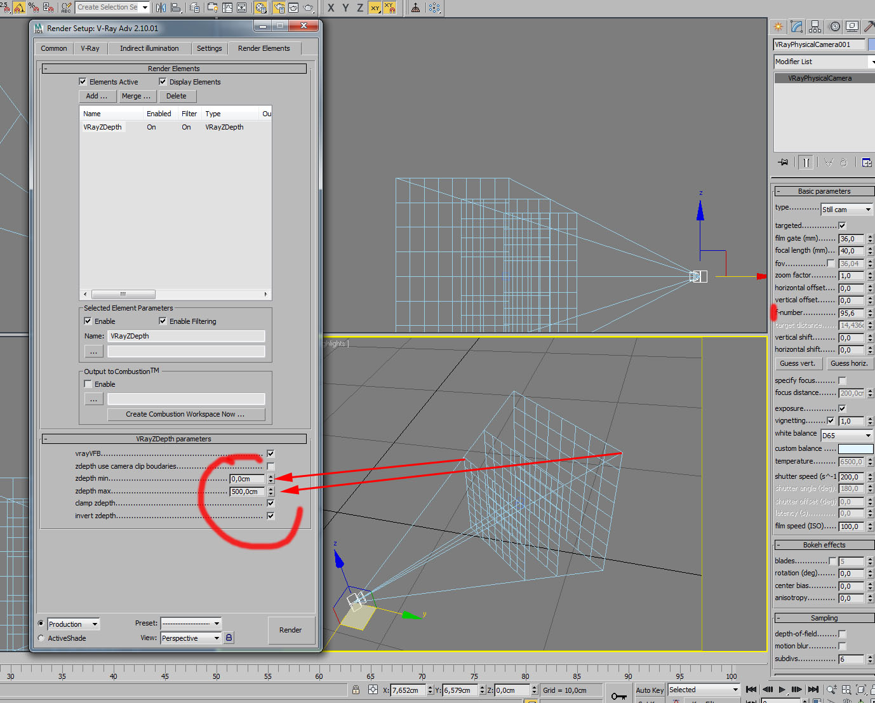The height and width of the screenshot is (703, 875).
Task: Open the Motion panel wheel icon
Action: (835, 26)
